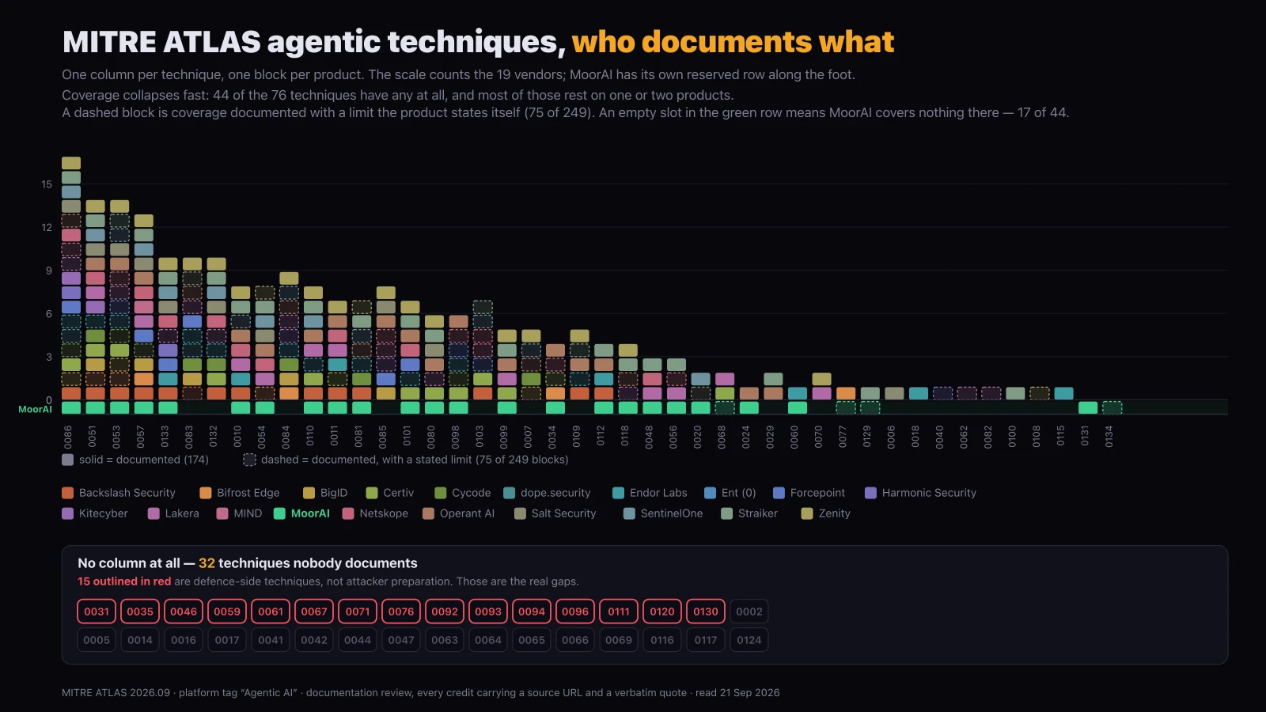Click the BigID legend color swatch

(309, 493)
